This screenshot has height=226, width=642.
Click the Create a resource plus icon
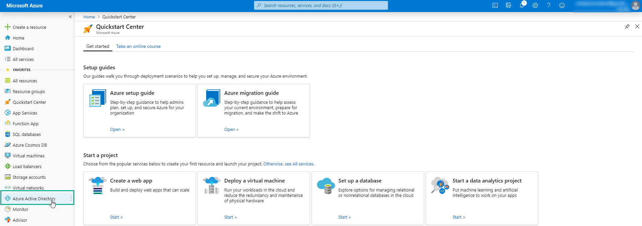click(8, 27)
